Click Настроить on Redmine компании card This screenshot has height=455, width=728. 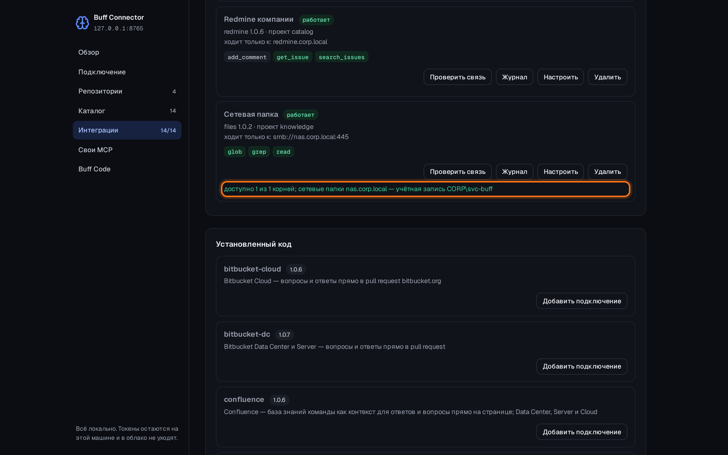(x=560, y=77)
